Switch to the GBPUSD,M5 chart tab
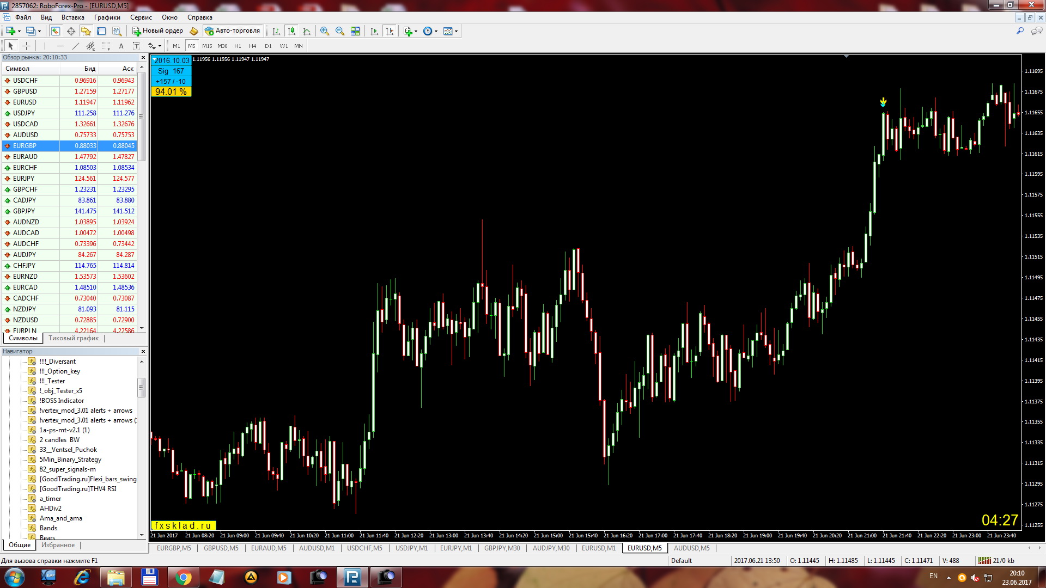This screenshot has height=588, width=1046. coord(221,548)
